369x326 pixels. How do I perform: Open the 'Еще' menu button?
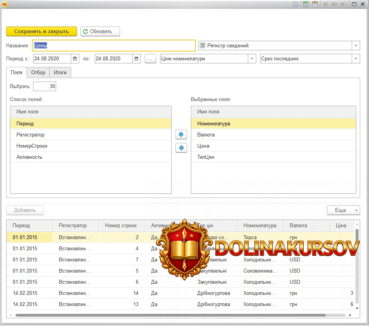(x=343, y=210)
